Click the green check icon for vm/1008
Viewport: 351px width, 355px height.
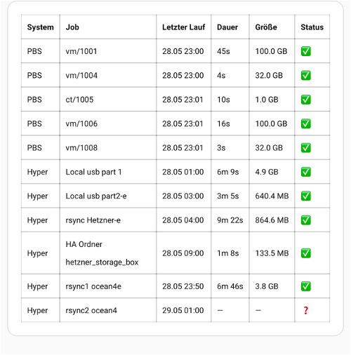(x=305, y=148)
